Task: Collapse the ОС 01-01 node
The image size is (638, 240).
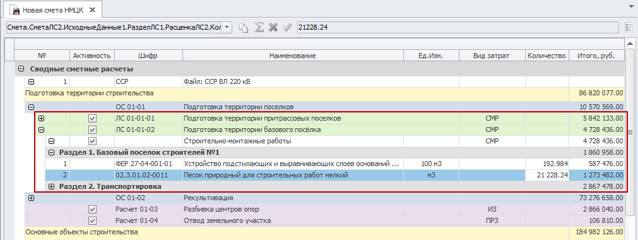Action: [x=32, y=107]
